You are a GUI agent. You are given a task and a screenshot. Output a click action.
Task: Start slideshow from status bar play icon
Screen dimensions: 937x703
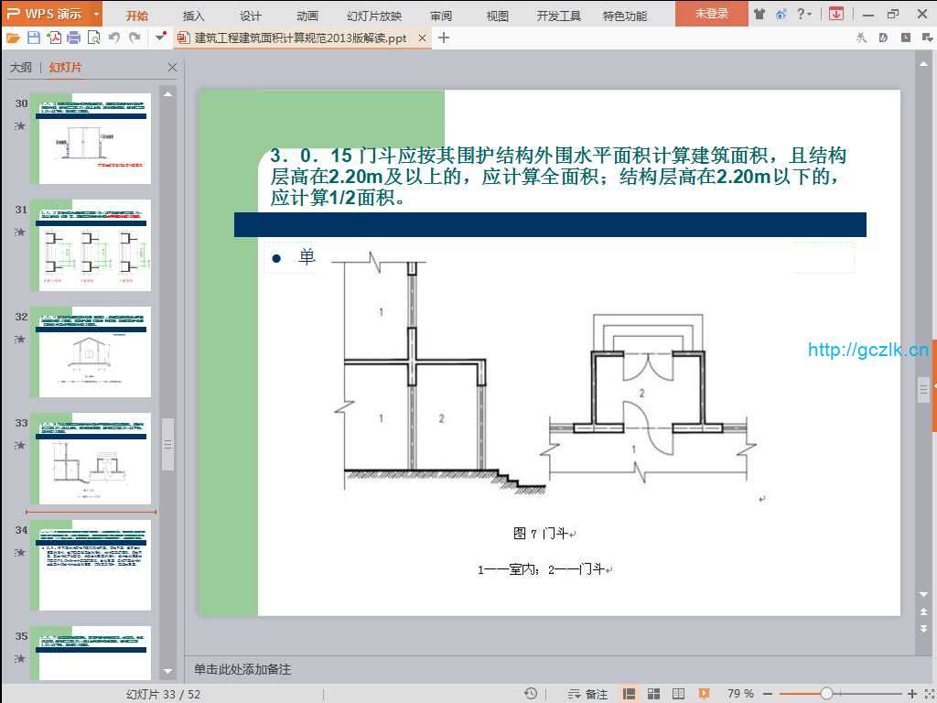point(704,694)
